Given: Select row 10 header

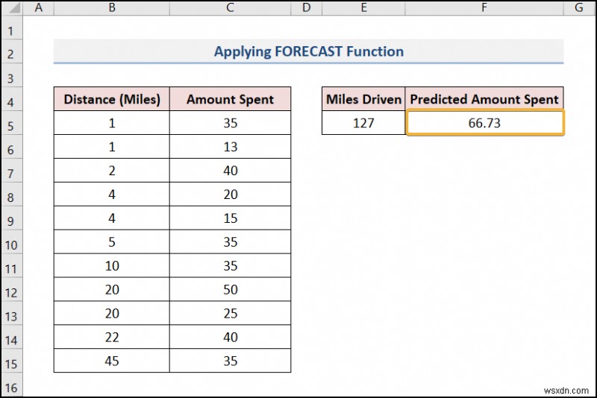Looking at the screenshot, I should point(12,241).
